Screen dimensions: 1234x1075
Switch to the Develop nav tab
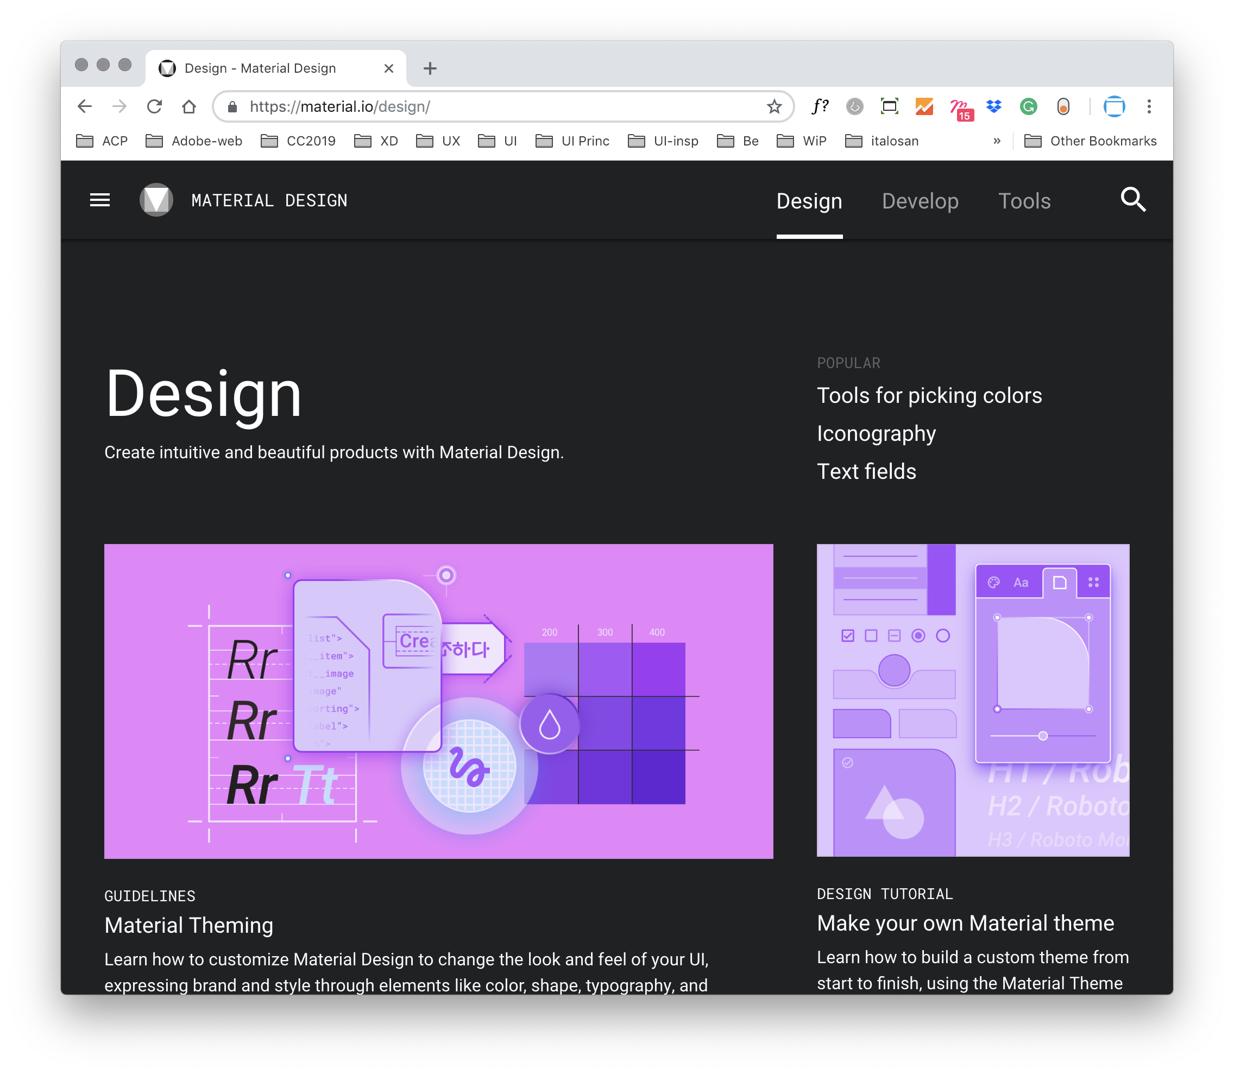click(x=920, y=201)
